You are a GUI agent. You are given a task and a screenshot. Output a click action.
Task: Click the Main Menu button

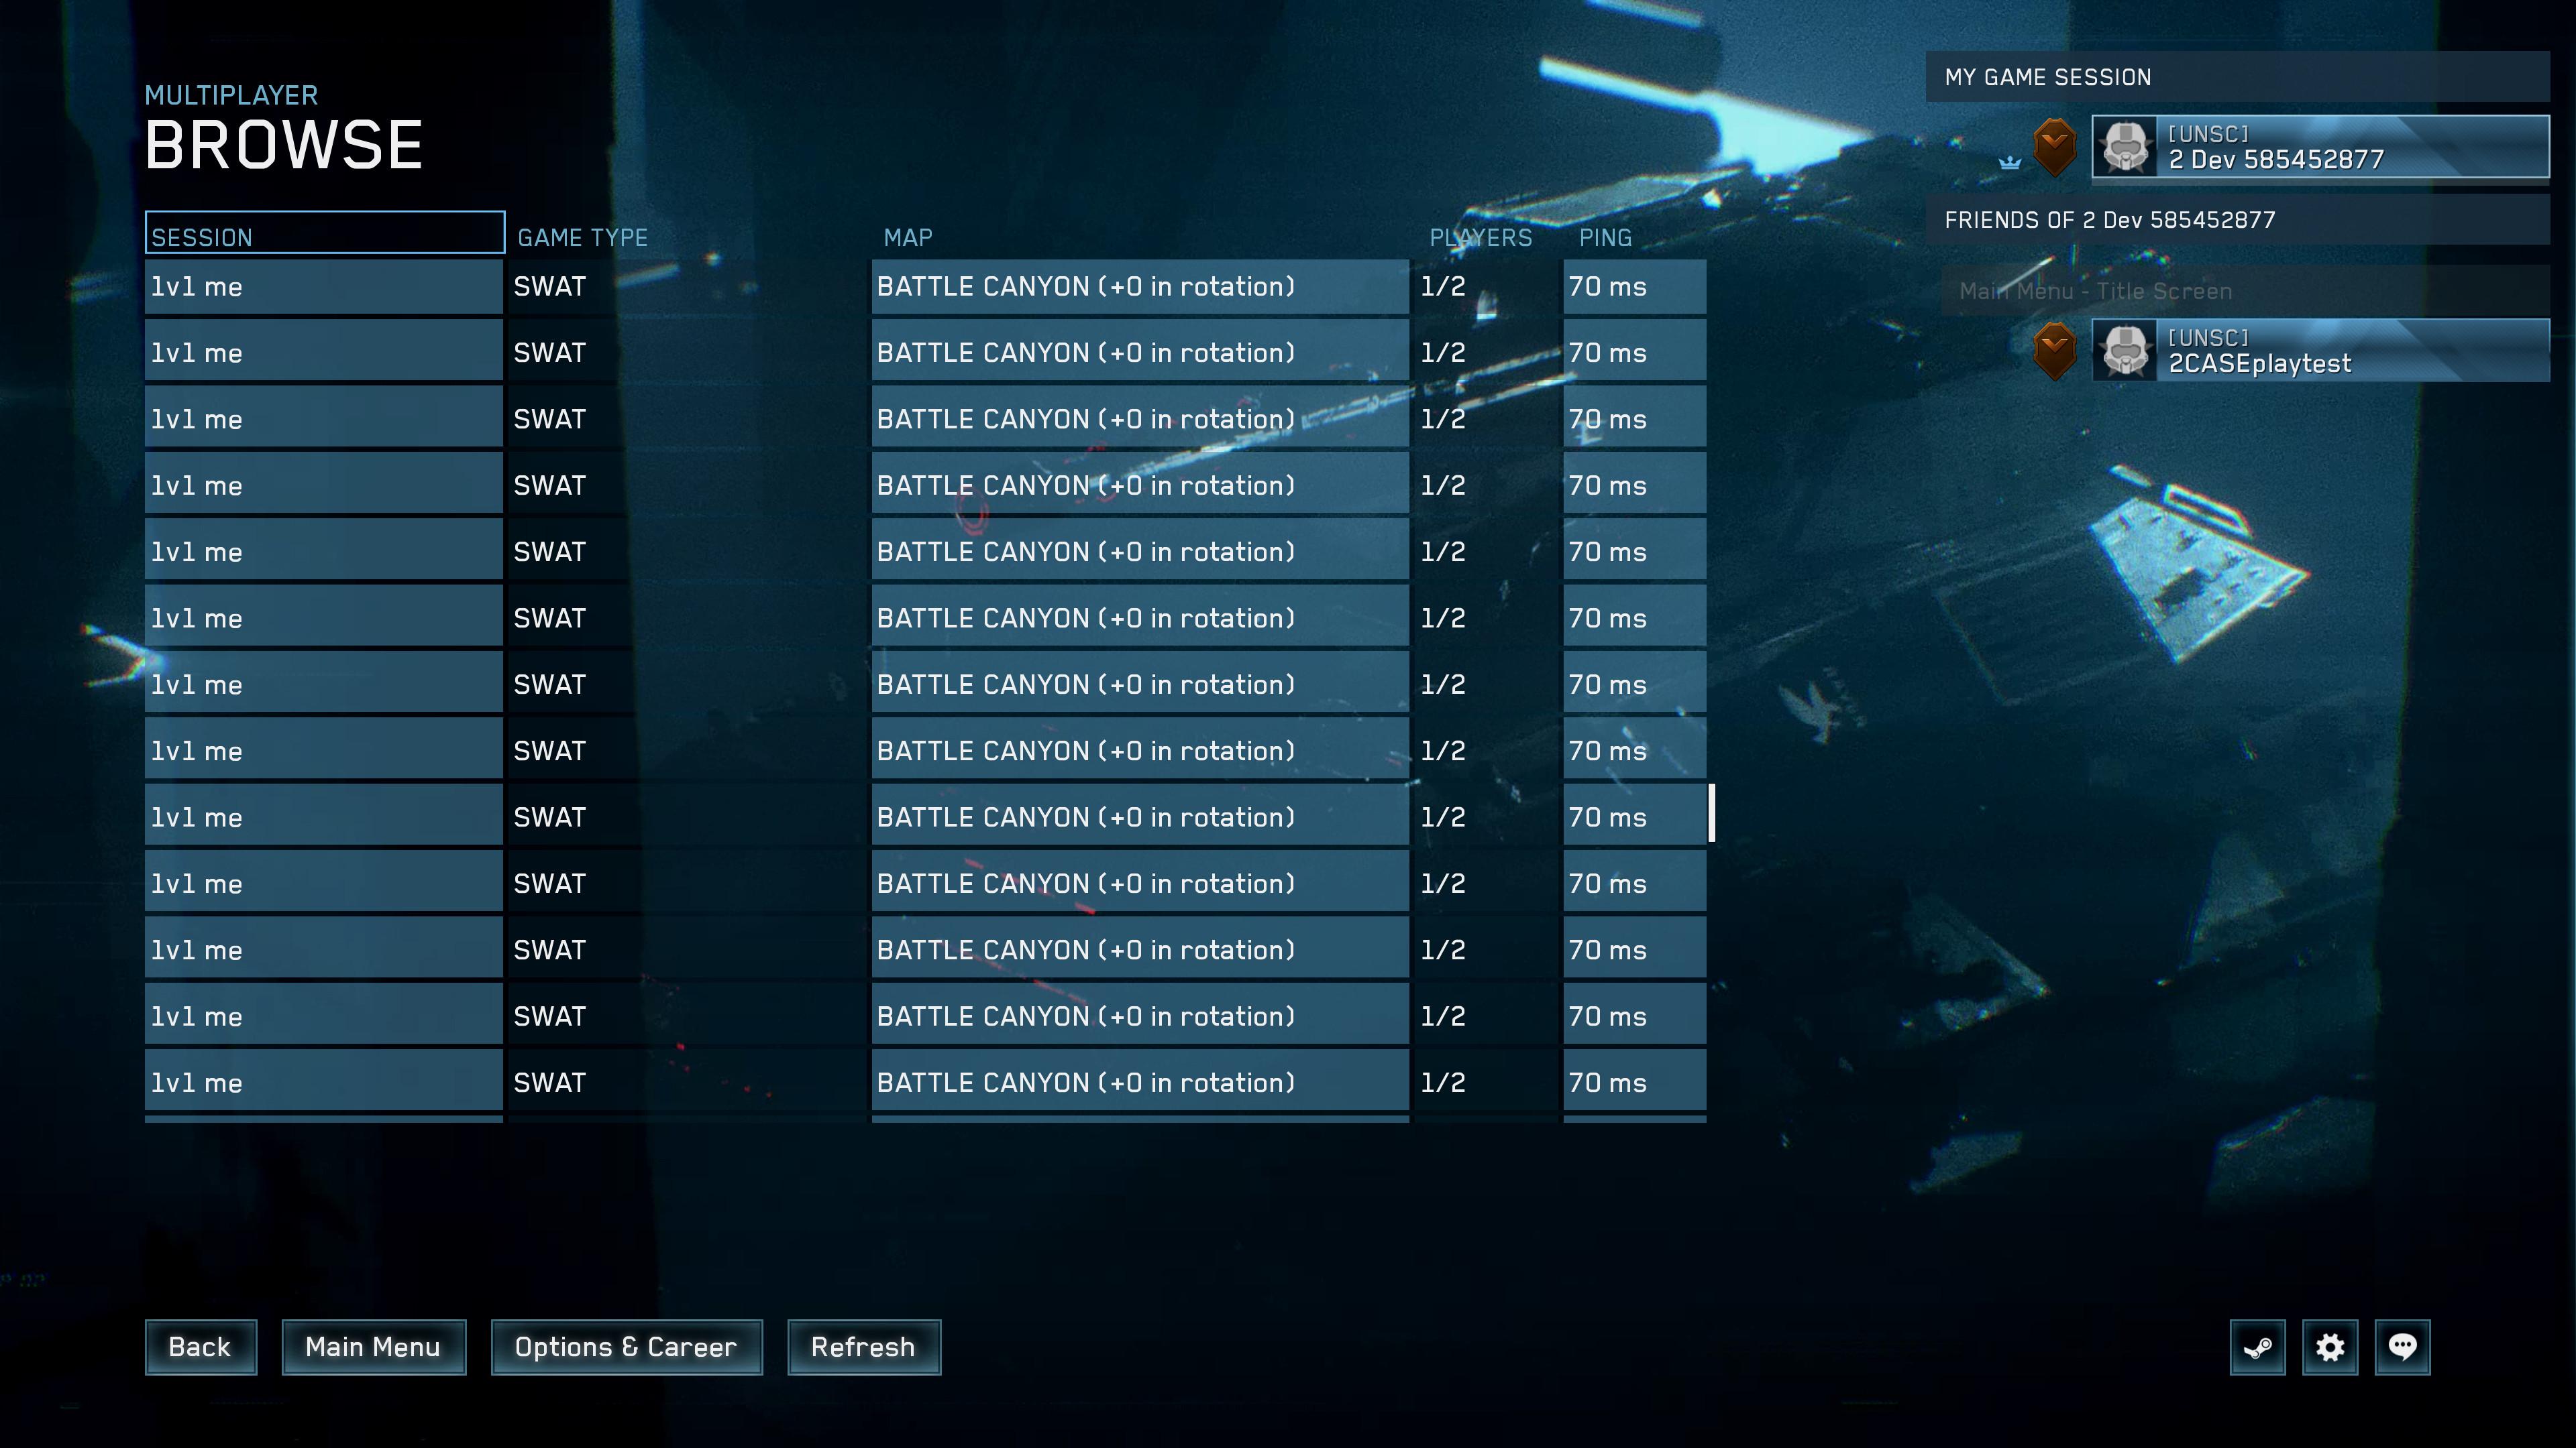click(372, 1347)
